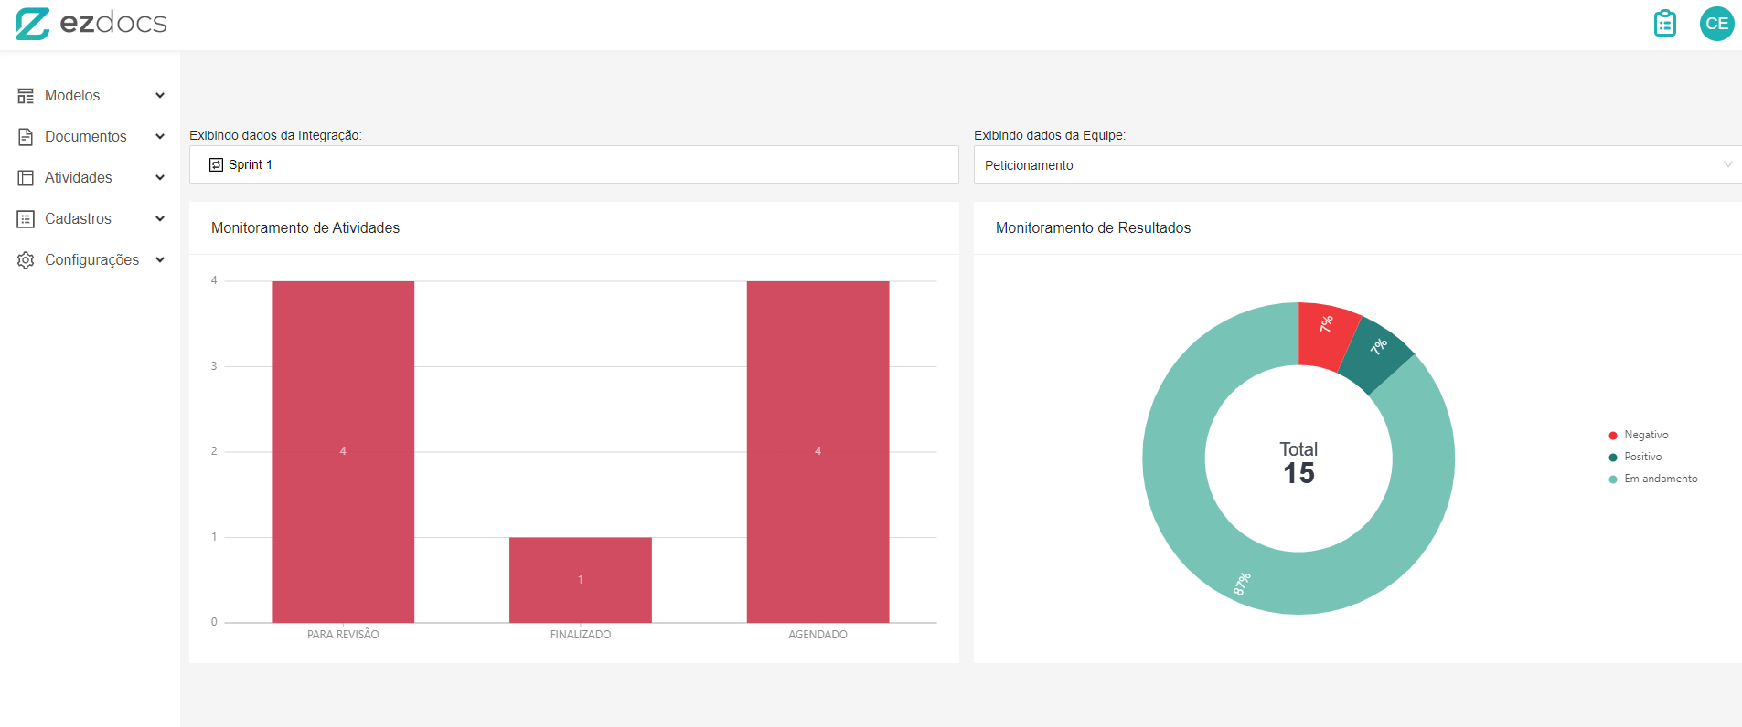Click the Monitoramento de Atividades title
This screenshot has width=1742, height=727.
[305, 228]
